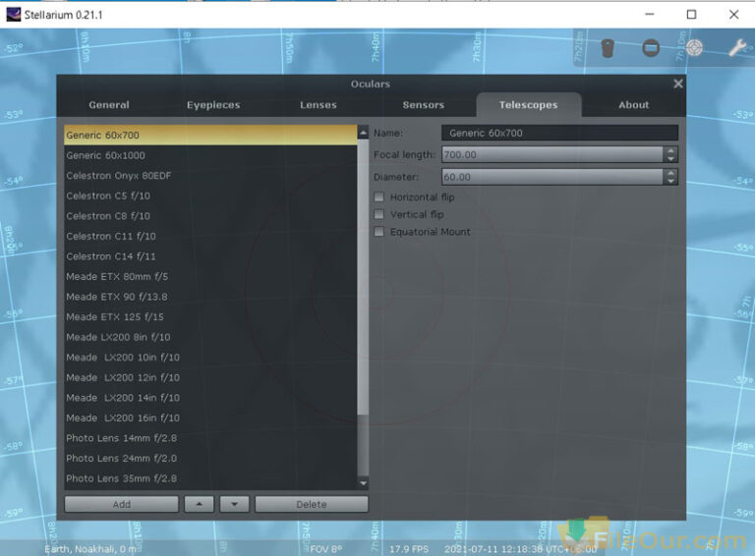Select Photo Lens 24mm f/2.0 entry
755x556 pixels.
coord(210,459)
